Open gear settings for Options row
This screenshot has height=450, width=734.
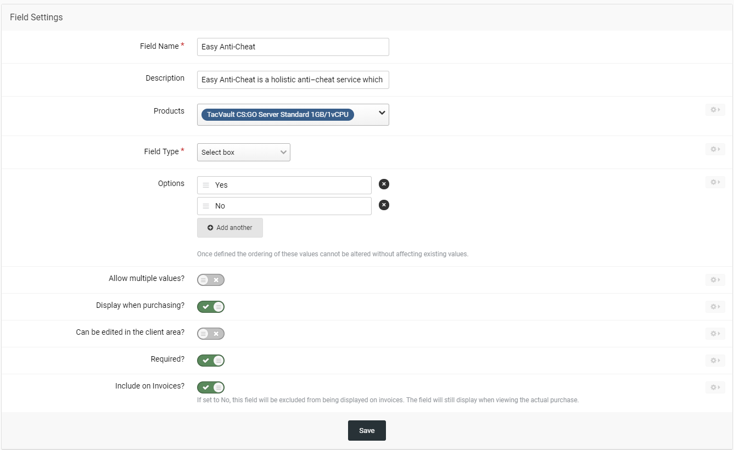tap(715, 182)
